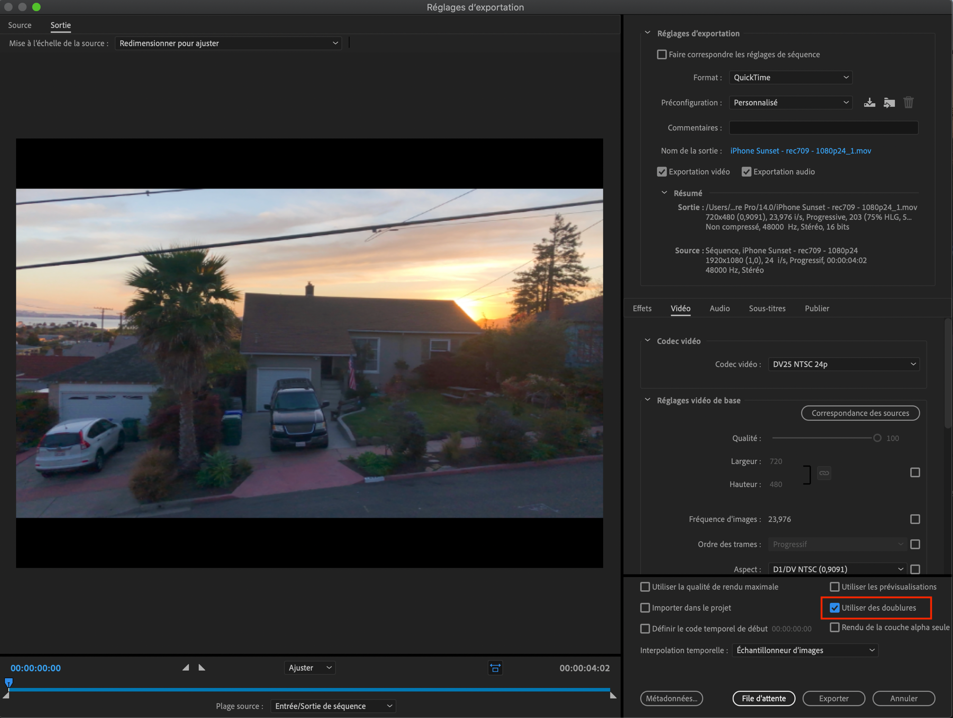Switch to the Audio tab
This screenshot has height=718, width=953.
coord(719,309)
